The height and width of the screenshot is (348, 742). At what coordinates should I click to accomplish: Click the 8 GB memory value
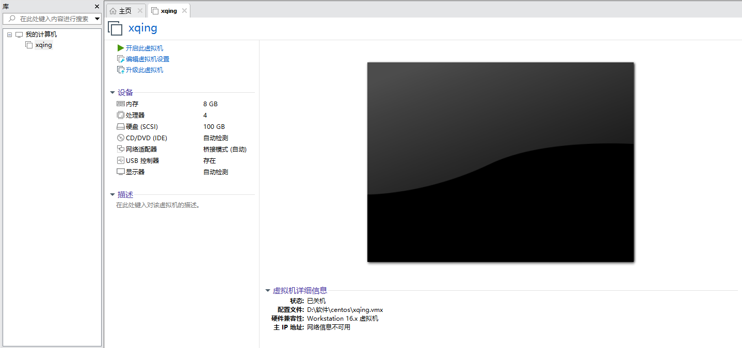tap(211, 104)
